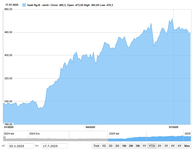Select the 3D time range
The image size is (194, 152).
point(111,146)
